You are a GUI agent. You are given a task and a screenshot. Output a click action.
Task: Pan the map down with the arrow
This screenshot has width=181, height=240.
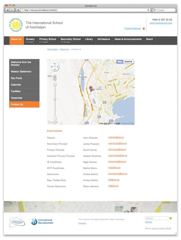(x=55, y=69)
